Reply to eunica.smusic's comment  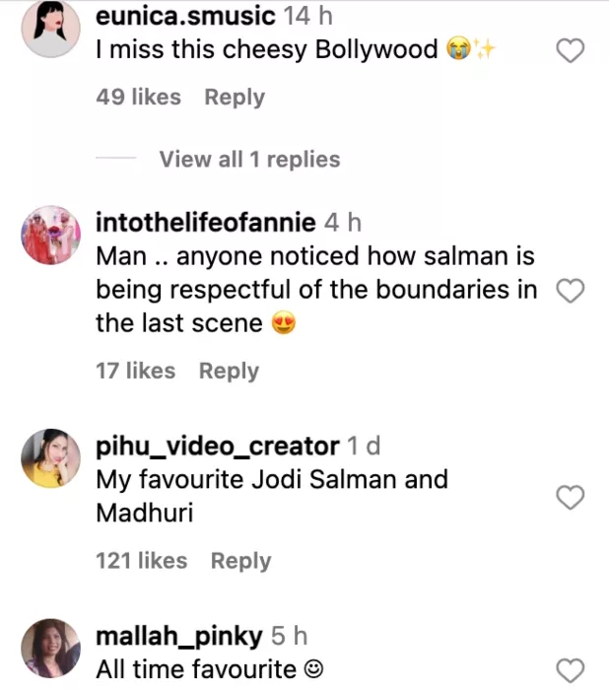pos(235,98)
